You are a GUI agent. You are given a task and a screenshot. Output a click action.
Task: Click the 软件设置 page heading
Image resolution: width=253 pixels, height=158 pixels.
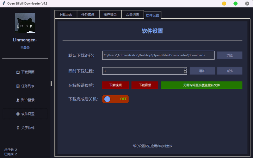(152, 31)
